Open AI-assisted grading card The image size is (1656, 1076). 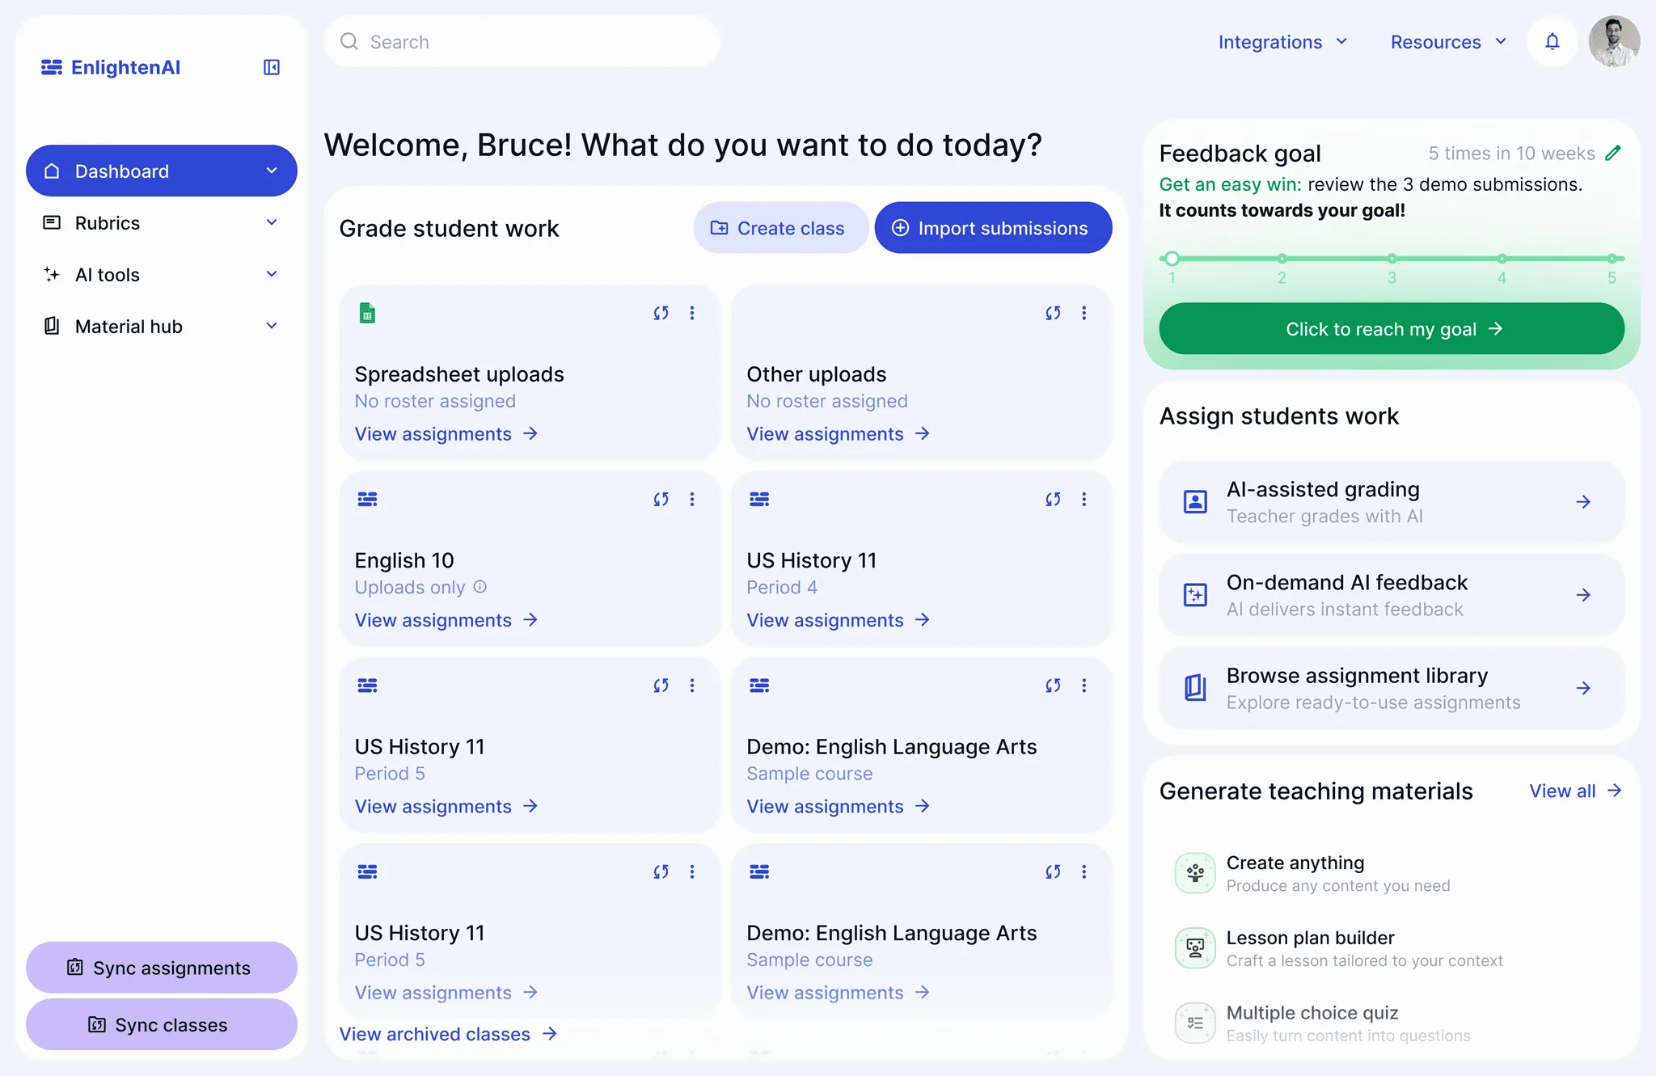pos(1392,502)
